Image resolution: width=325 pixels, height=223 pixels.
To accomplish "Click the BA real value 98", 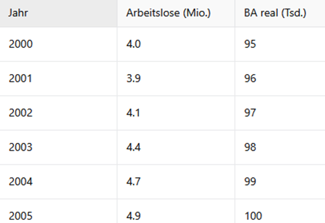I will tap(280, 148).
